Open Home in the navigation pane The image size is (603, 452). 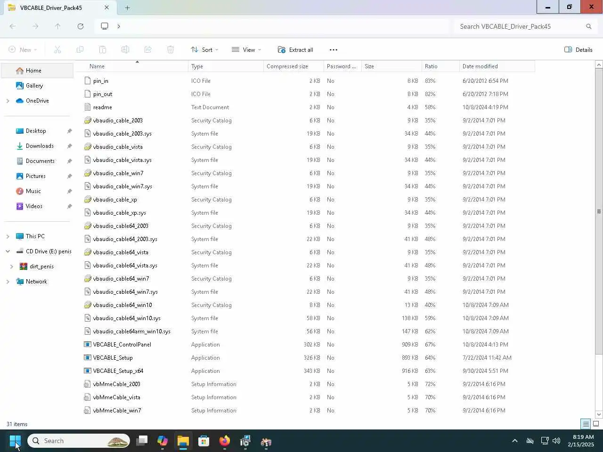click(x=37, y=71)
